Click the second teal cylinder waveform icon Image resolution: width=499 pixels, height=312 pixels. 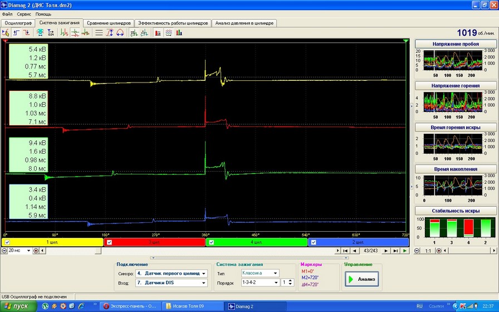coord(144,32)
